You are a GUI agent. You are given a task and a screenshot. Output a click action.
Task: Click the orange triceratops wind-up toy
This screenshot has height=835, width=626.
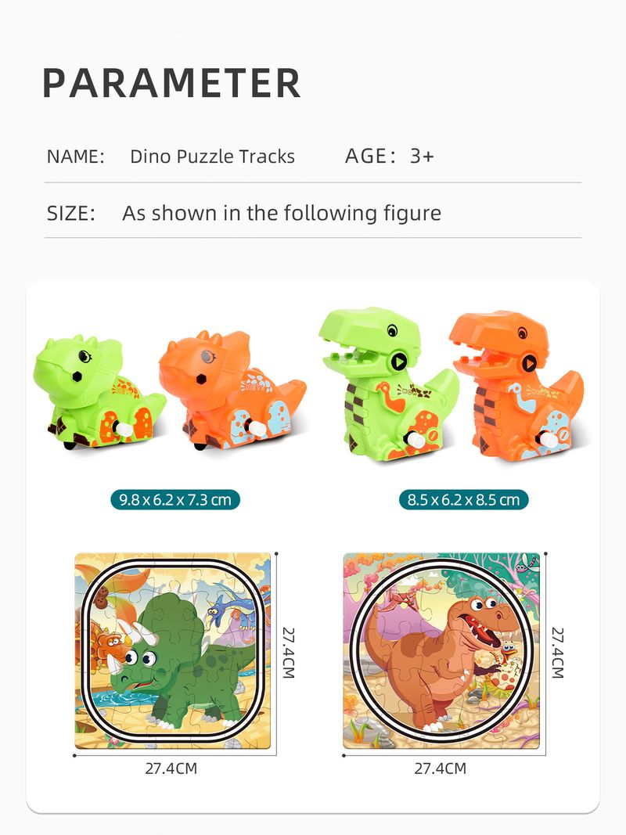pyautogui.click(x=232, y=391)
